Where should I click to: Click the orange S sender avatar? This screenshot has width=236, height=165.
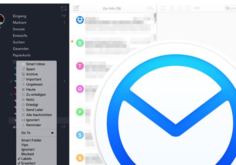click(80, 158)
